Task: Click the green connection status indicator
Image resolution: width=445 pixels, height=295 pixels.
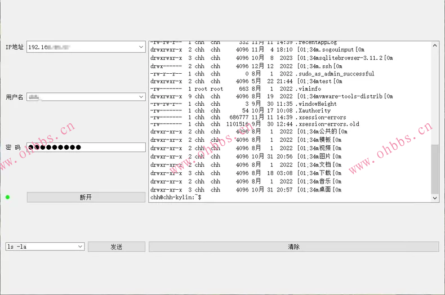Action: [8, 197]
